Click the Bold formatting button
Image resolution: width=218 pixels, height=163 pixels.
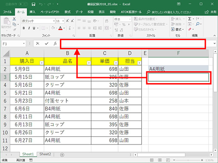(x=24, y=28)
